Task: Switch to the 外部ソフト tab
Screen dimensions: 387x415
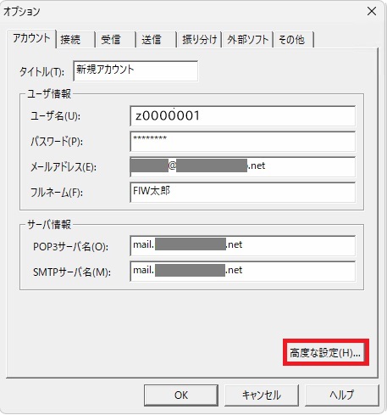Action: pyautogui.click(x=247, y=40)
